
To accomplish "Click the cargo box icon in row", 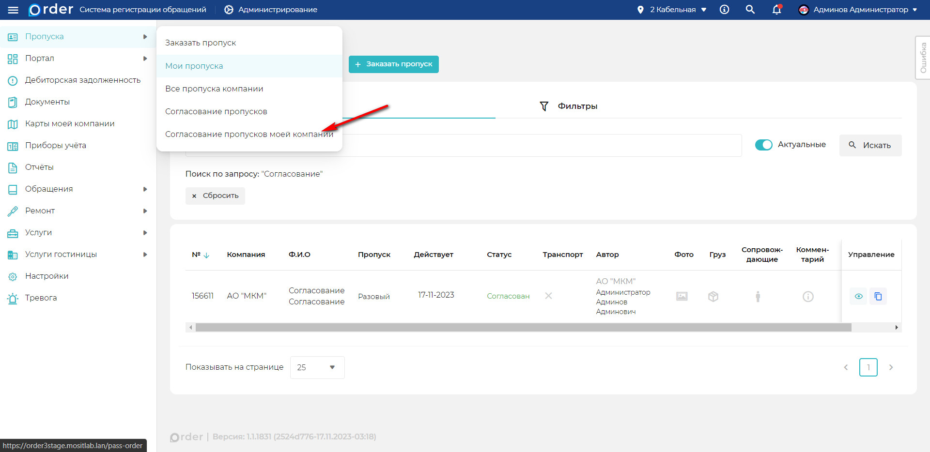I will (x=713, y=296).
